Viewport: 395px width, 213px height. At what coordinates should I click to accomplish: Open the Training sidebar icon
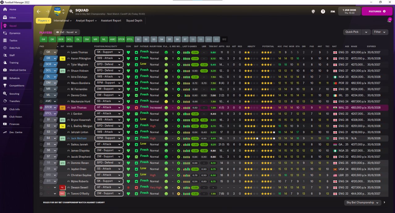(5, 63)
